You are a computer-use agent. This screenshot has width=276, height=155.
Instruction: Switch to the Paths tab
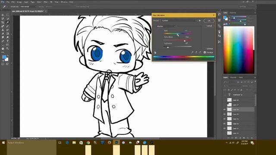[x=241, y=77]
